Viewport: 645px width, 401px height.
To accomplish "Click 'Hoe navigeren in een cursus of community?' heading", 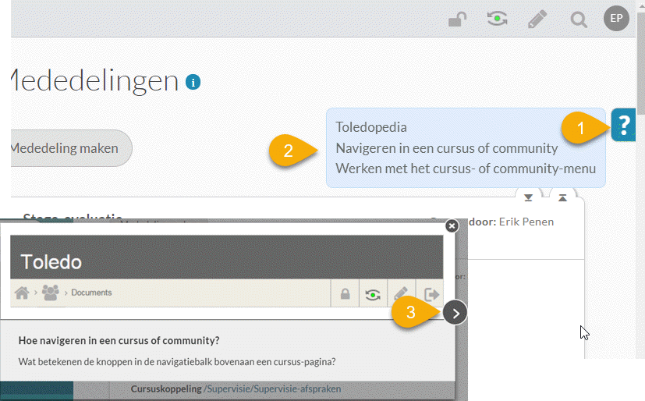I will pyautogui.click(x=119, y=341).
